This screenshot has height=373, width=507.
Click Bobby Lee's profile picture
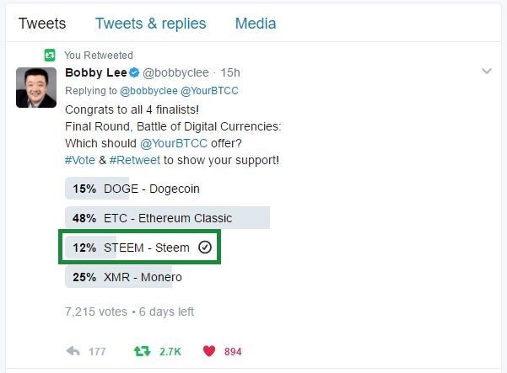point(36,88)
